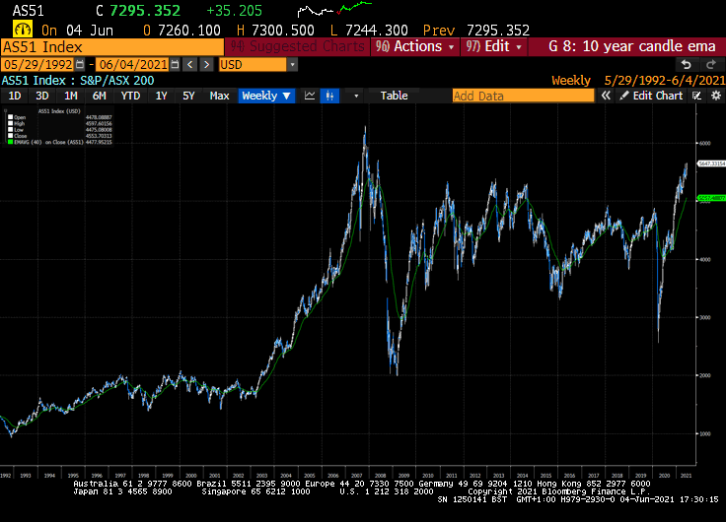Click the yellow gauge icon beside On 04 Jun
Viewport: 726px width, 522px height.
23,30
